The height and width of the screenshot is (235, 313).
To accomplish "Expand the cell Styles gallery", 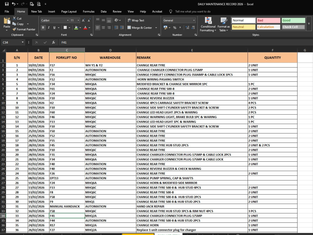I will pos(309,24).
